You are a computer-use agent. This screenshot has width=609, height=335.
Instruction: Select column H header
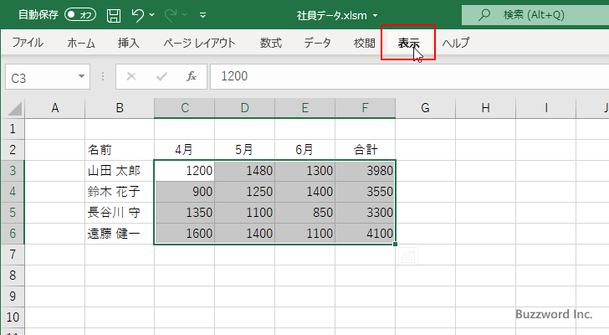click(485, 108)
